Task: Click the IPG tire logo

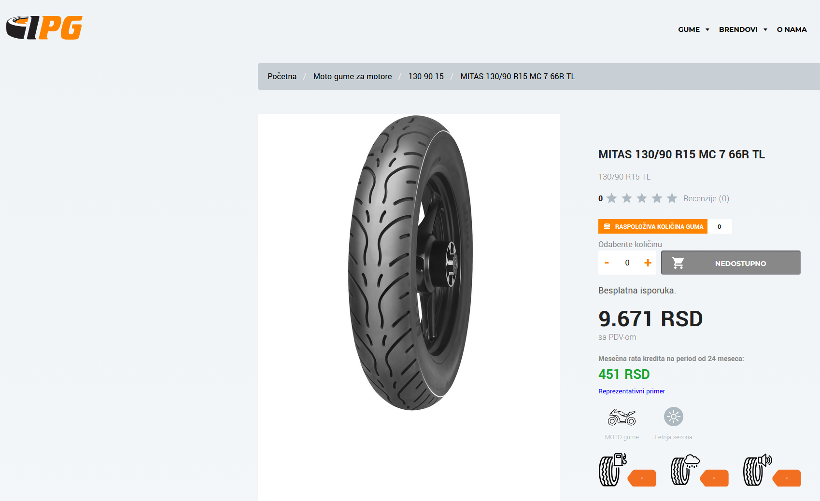Action: click(44, 28)
